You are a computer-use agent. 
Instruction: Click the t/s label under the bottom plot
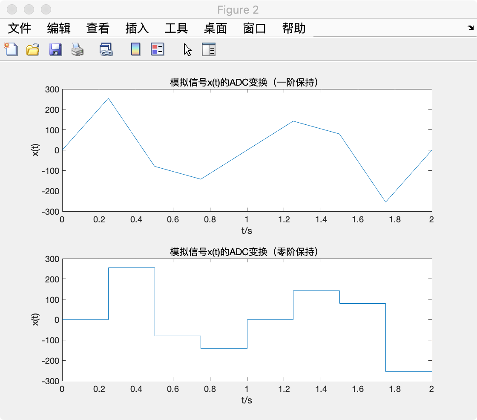click(x=247, y=400)
